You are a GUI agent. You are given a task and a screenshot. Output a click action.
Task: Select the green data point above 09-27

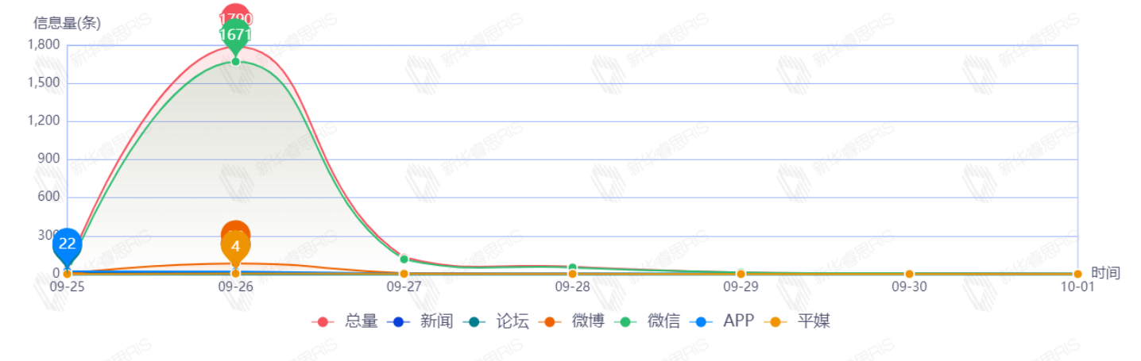pyautogui.click(x=404, y=259)
